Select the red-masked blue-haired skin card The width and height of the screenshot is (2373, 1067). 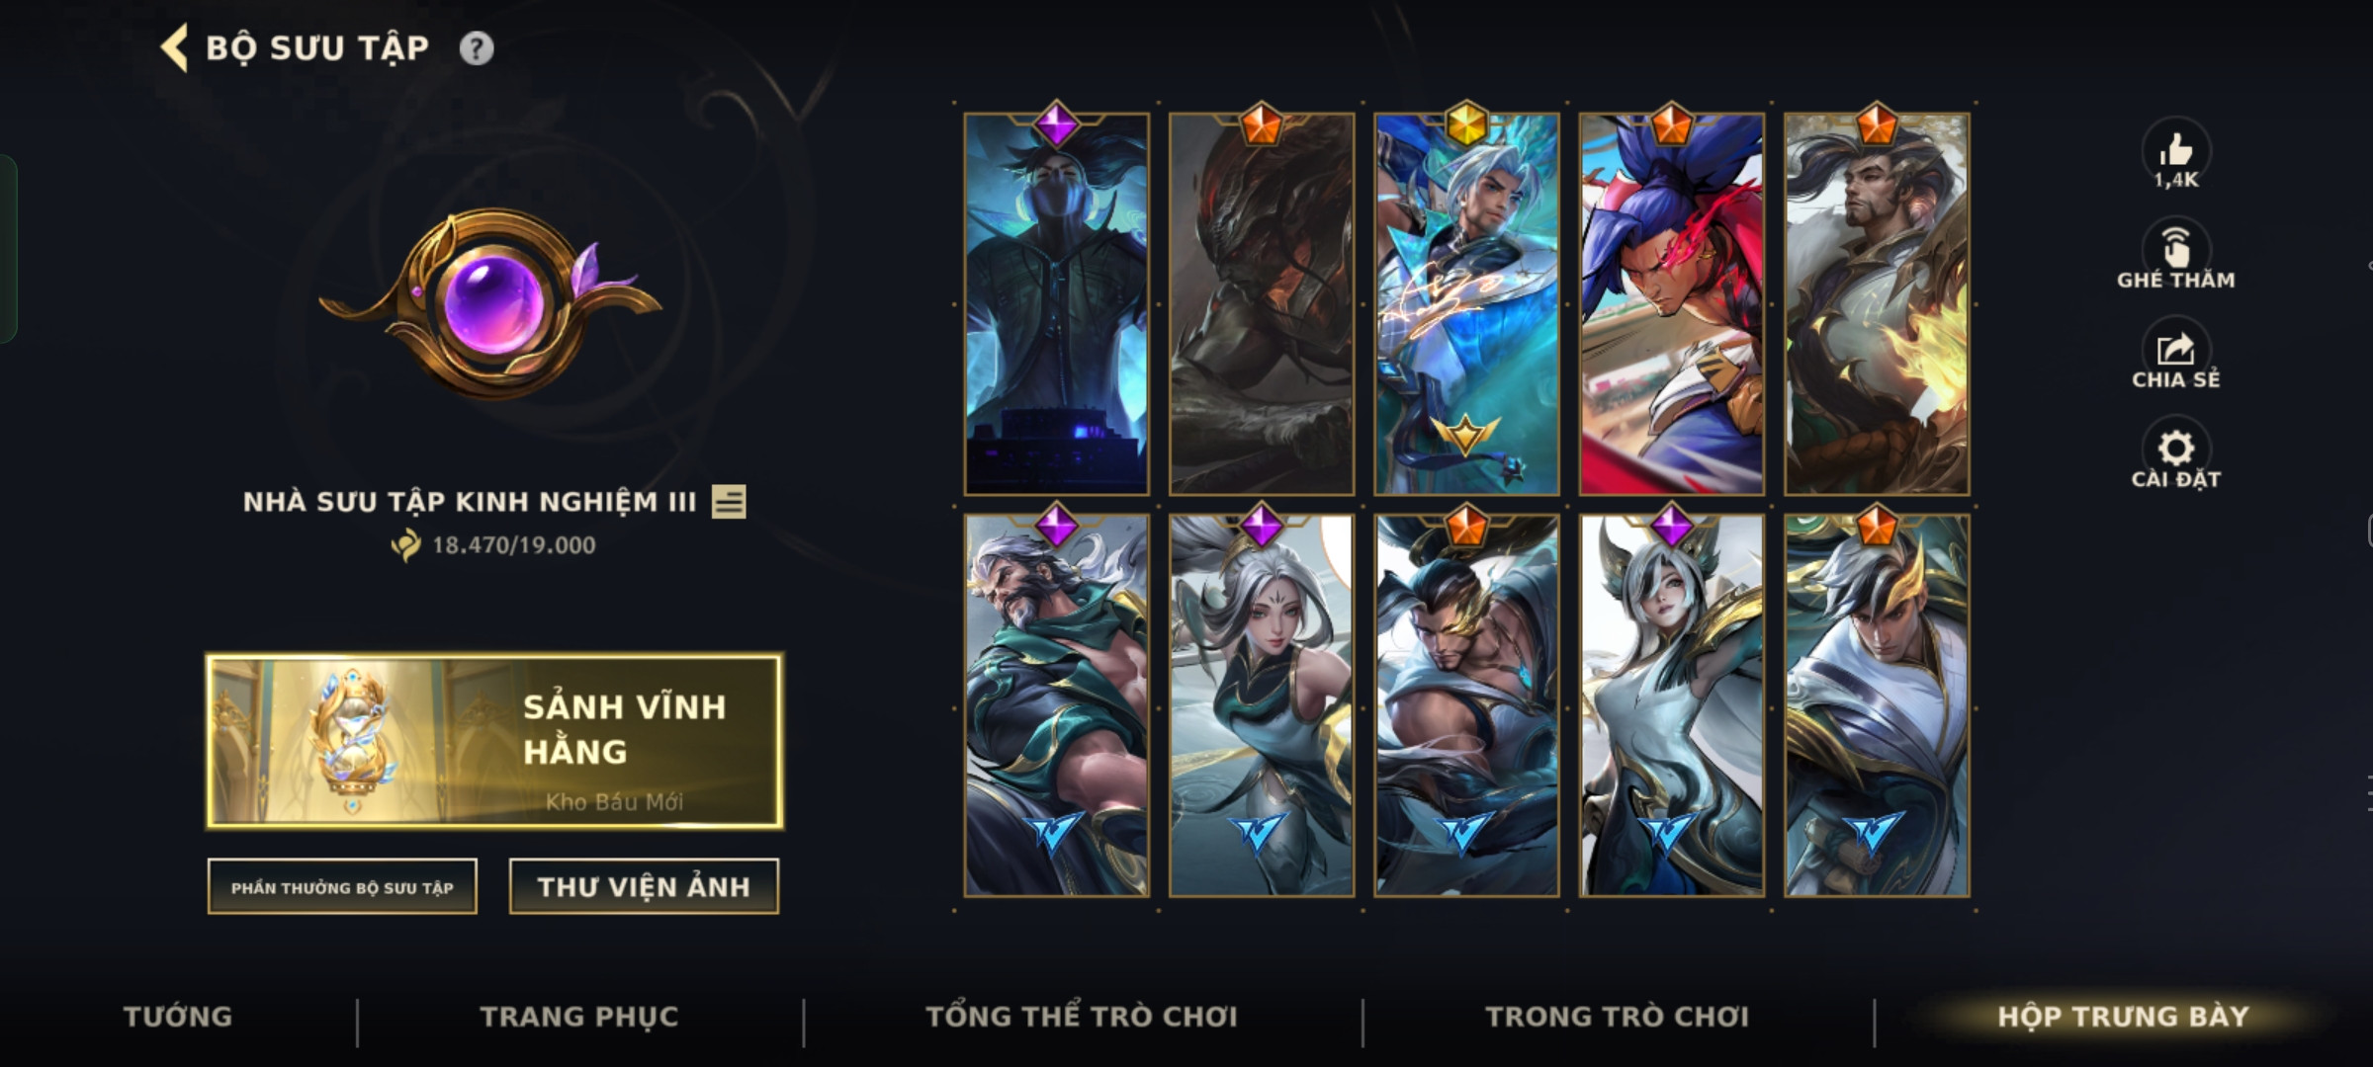click(1672, 303)
